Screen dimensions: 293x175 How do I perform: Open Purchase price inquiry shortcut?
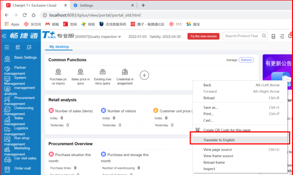click(58, 77)
